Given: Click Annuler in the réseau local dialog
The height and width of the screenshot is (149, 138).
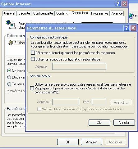Looking at the screenshot, I should 124,123.
